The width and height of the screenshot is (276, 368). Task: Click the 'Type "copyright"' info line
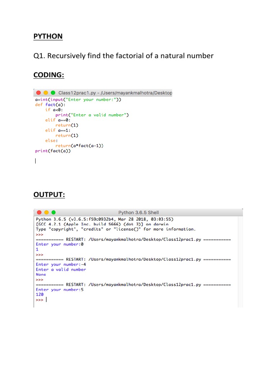tap(116, 229)
